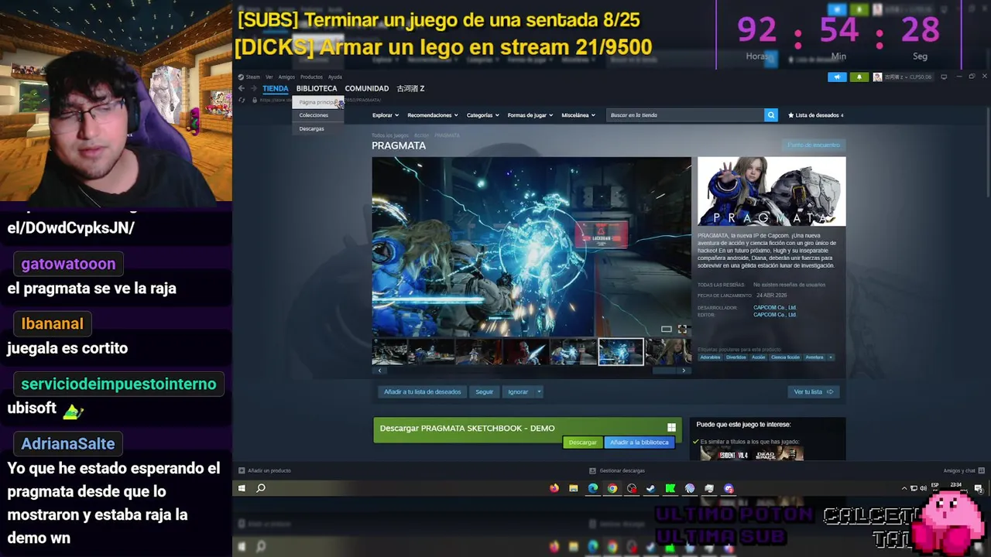The height and width of the screenshot is (557, 991).
Task: Expand the Miscelánea dropdown
Action: (578, 115)
